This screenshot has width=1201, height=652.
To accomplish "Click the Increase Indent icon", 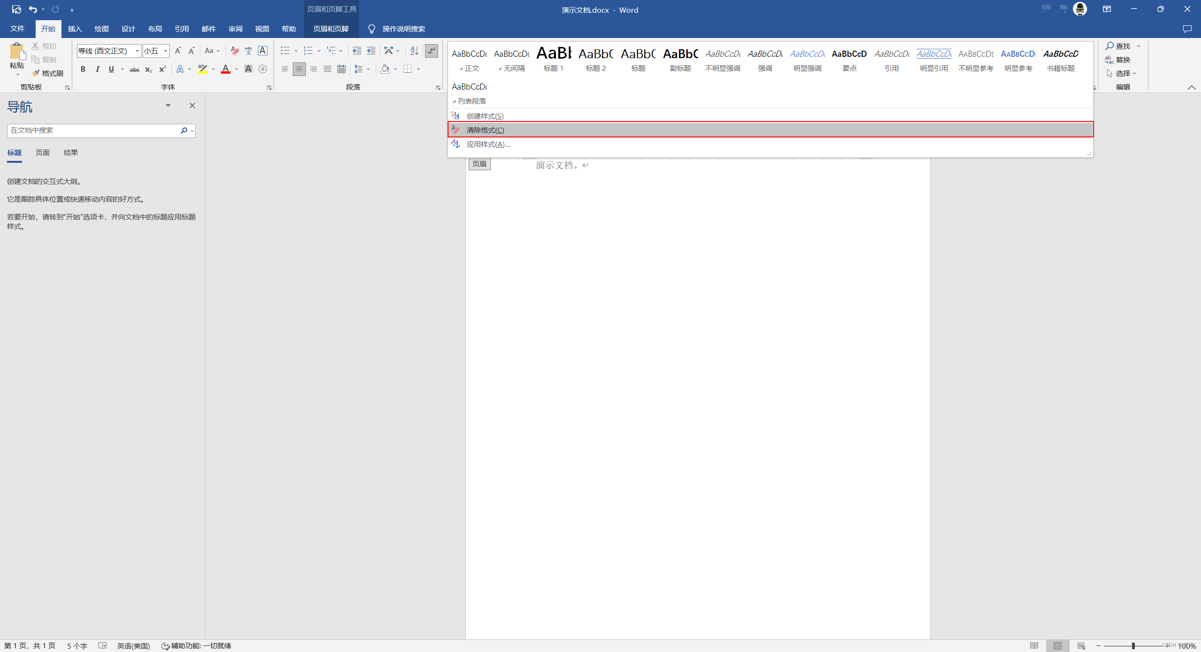I will pyautogui.click(x=371, y=51).
